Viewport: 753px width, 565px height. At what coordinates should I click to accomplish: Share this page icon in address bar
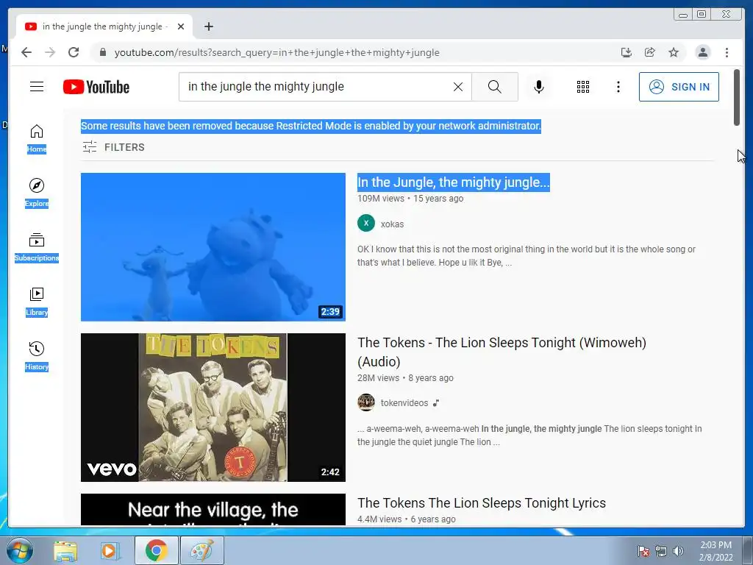coord(650,52)
